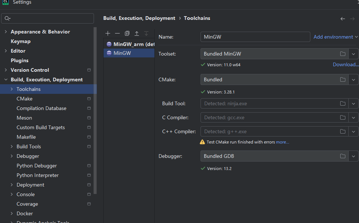Click the warning icon for CMake test
359x223 pixels.
coord(202,142)
